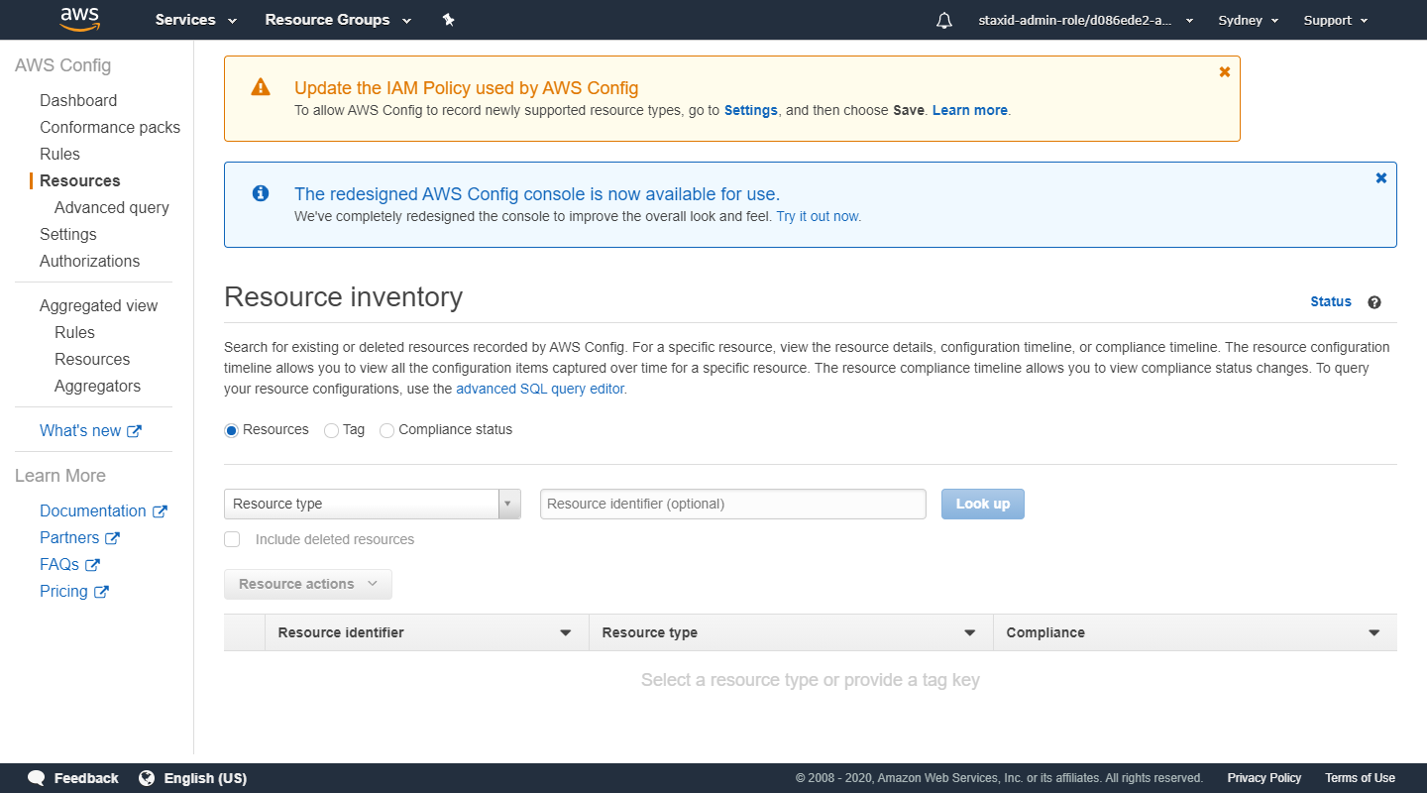The width and height of the screenshot is (1427, 793).
Task: Open Authorizations in sidebar
Action: (89, 261)
